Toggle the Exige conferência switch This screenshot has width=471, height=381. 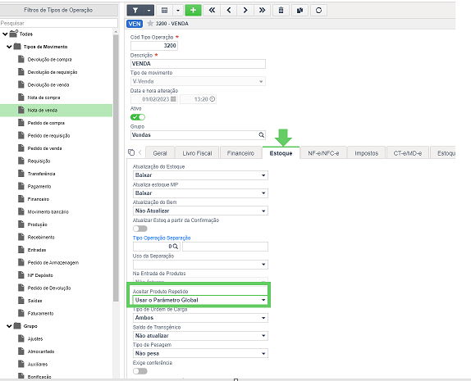(x=140, y=371)
